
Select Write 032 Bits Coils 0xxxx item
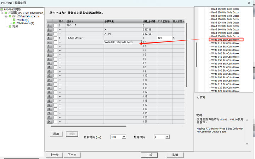[225, 50]
